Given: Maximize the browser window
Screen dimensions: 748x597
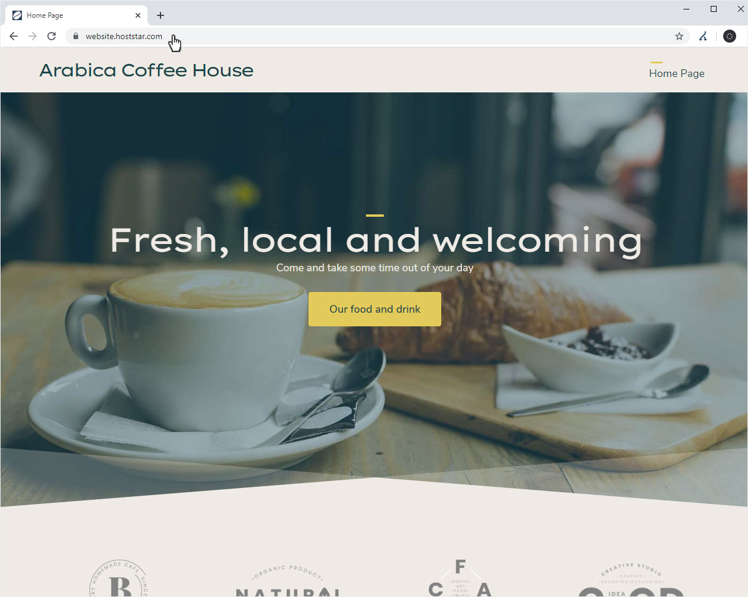Looking at the screenshot, I should [x=714, y=8].
